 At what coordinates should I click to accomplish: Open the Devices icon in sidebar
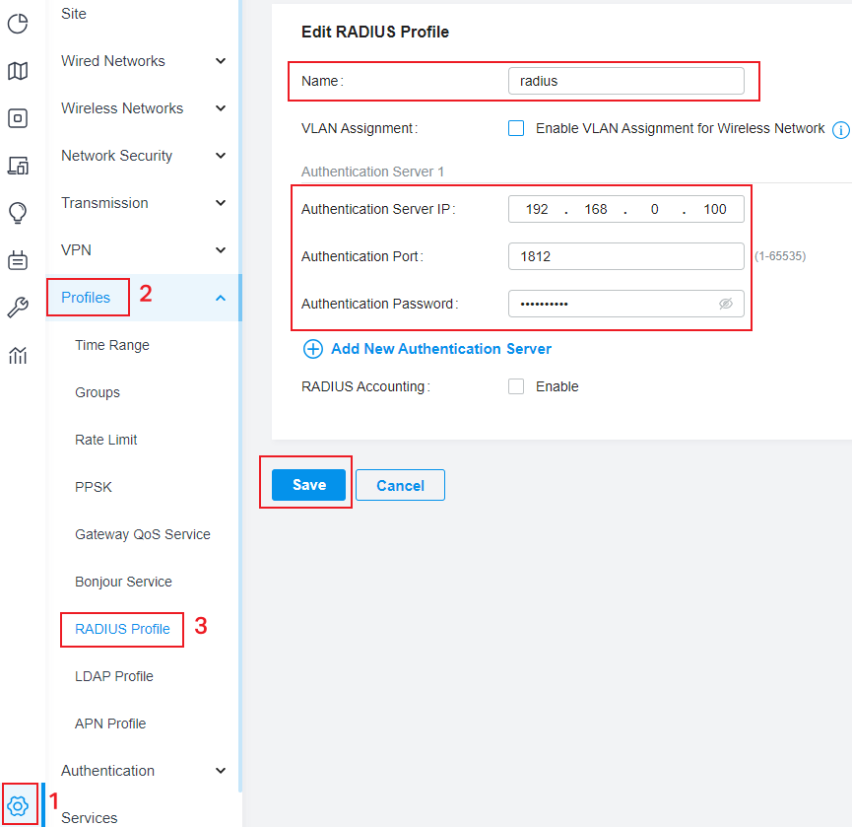18,118
